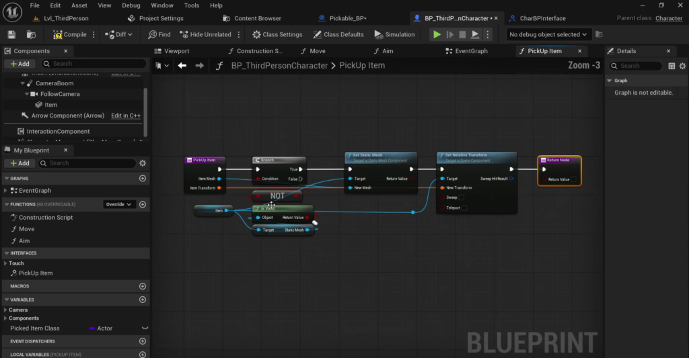
Task: Add a new graph with plus icon
Action: coord(143,179)
